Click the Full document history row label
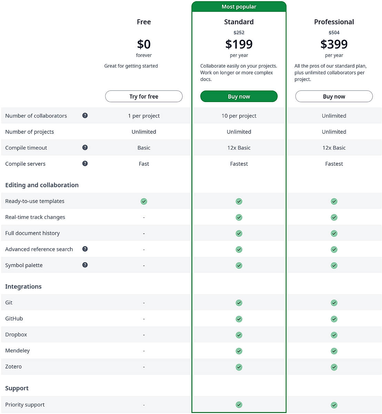 pyautogui.click(x=32, y=233)
